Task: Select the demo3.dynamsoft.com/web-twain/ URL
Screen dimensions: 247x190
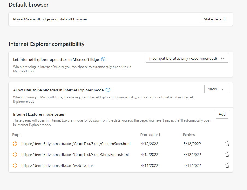Action: [57, 165]
